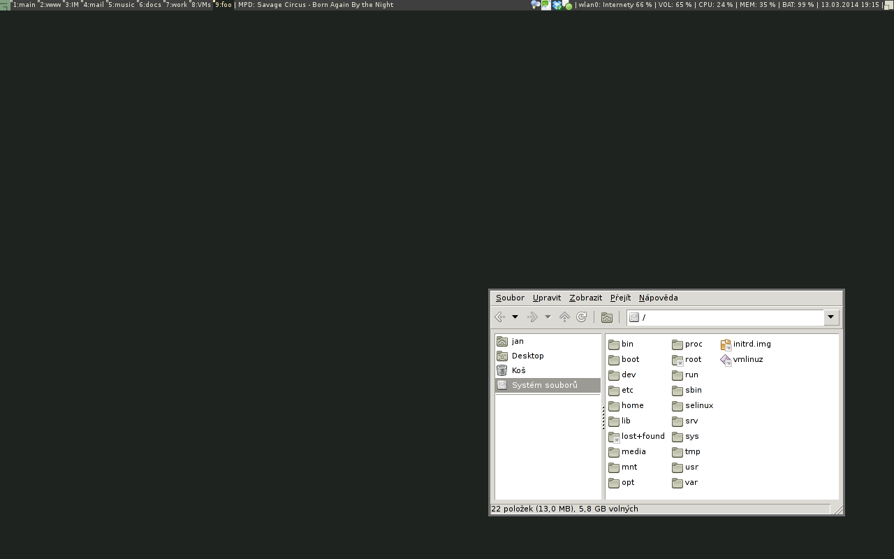
Task: Select the media folder icon
Action: point(614,451)
